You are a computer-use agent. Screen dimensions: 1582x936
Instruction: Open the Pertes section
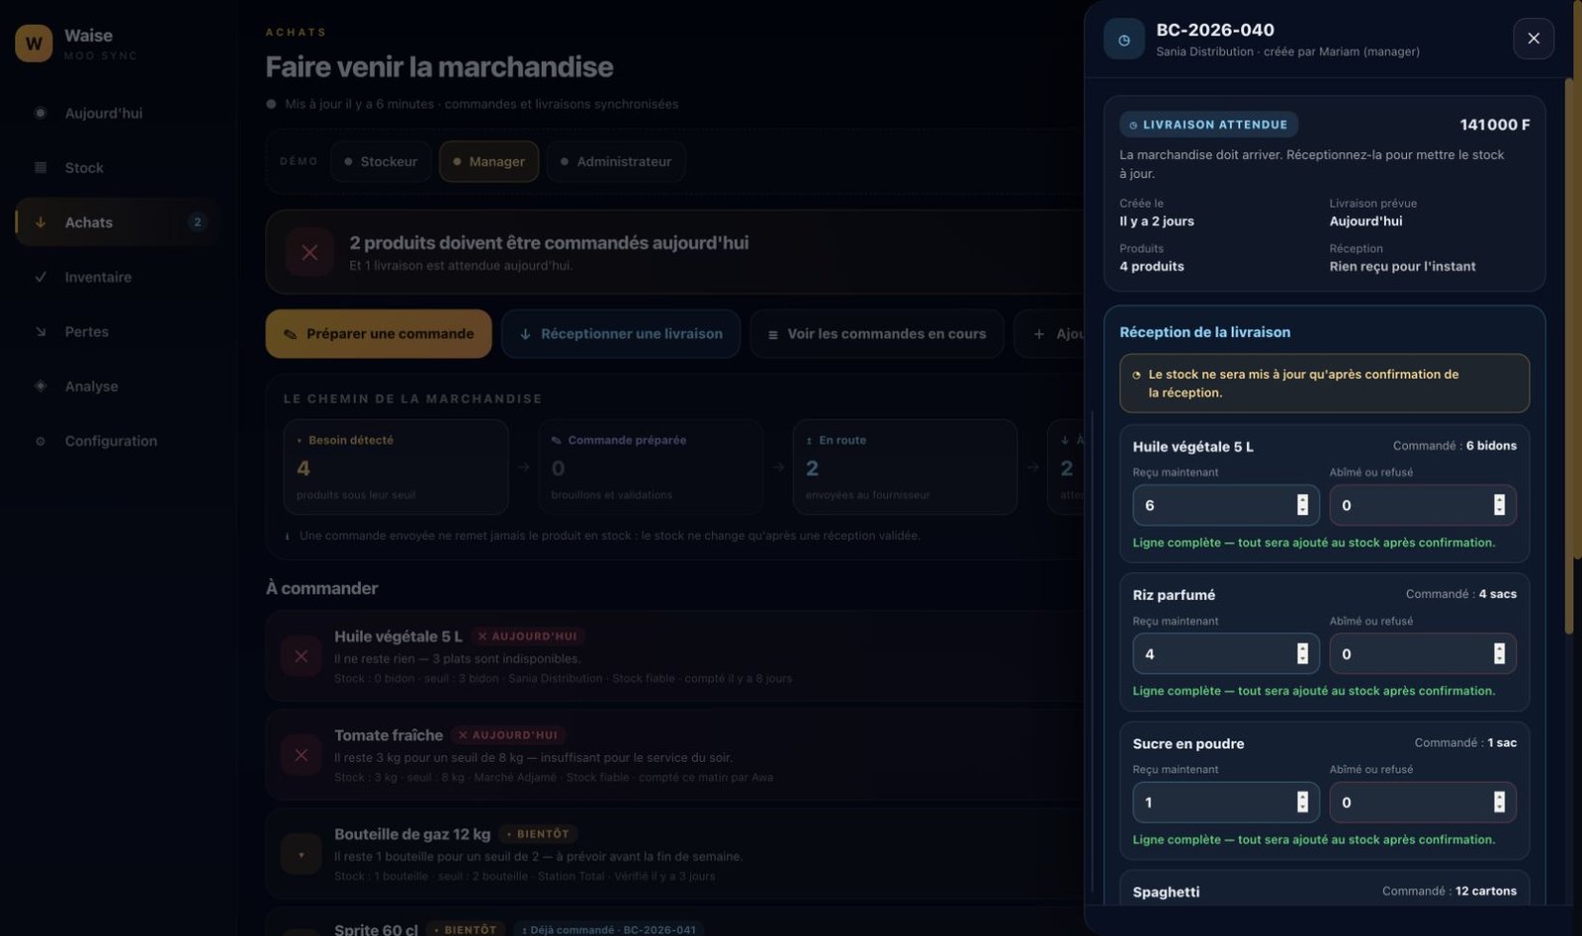[117, 331]
